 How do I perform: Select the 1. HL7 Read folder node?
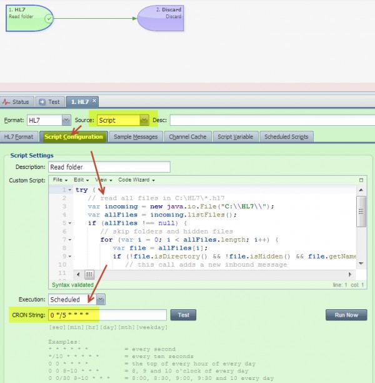(x=29, y=18)
